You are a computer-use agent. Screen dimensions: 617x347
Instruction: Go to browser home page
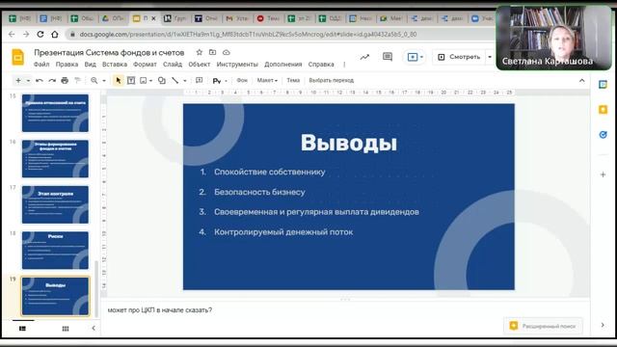[55, 35]
